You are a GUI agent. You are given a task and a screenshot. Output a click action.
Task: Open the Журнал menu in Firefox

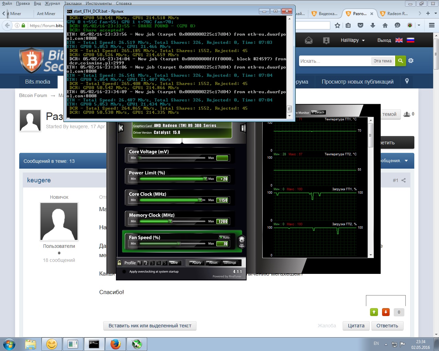pyautogui.click(x=52, y=3)
